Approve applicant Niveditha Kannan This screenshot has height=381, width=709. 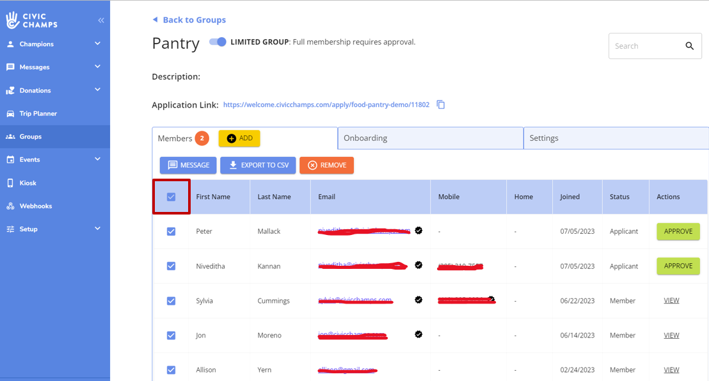click(678, 266)
